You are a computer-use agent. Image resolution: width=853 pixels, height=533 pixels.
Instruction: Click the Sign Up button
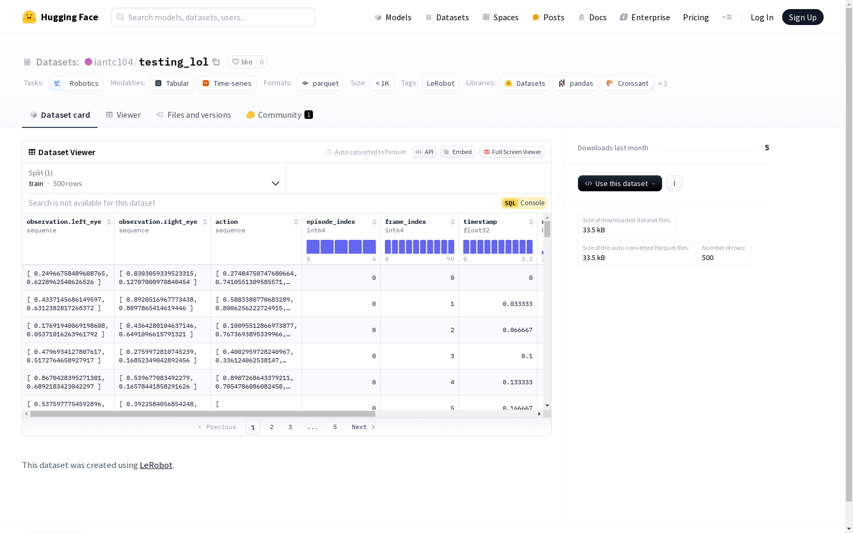click(803, 17)
